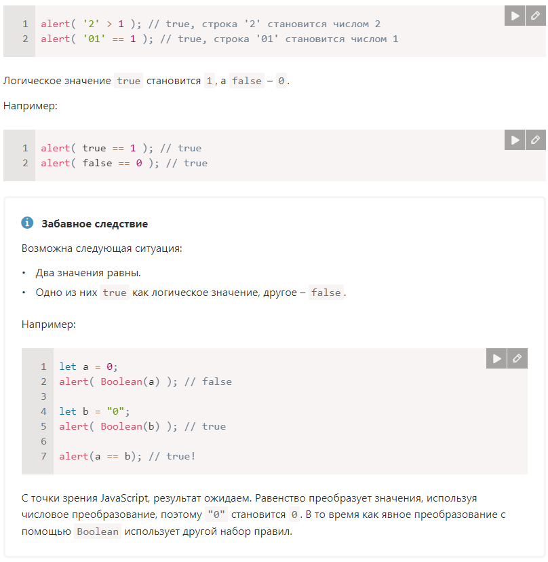Click inline code Boolean in the final paragraph
Screen dimensions: 548x562
pyautogui.click(x=98, y=531)
